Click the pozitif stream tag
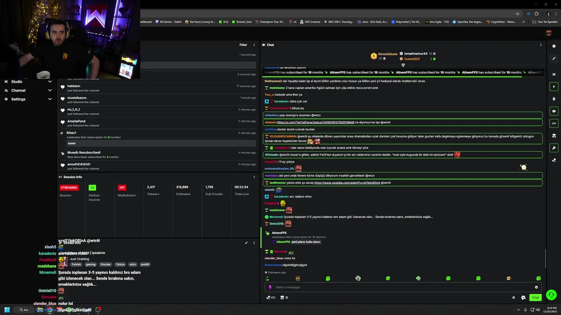 (x=145, y=265)
